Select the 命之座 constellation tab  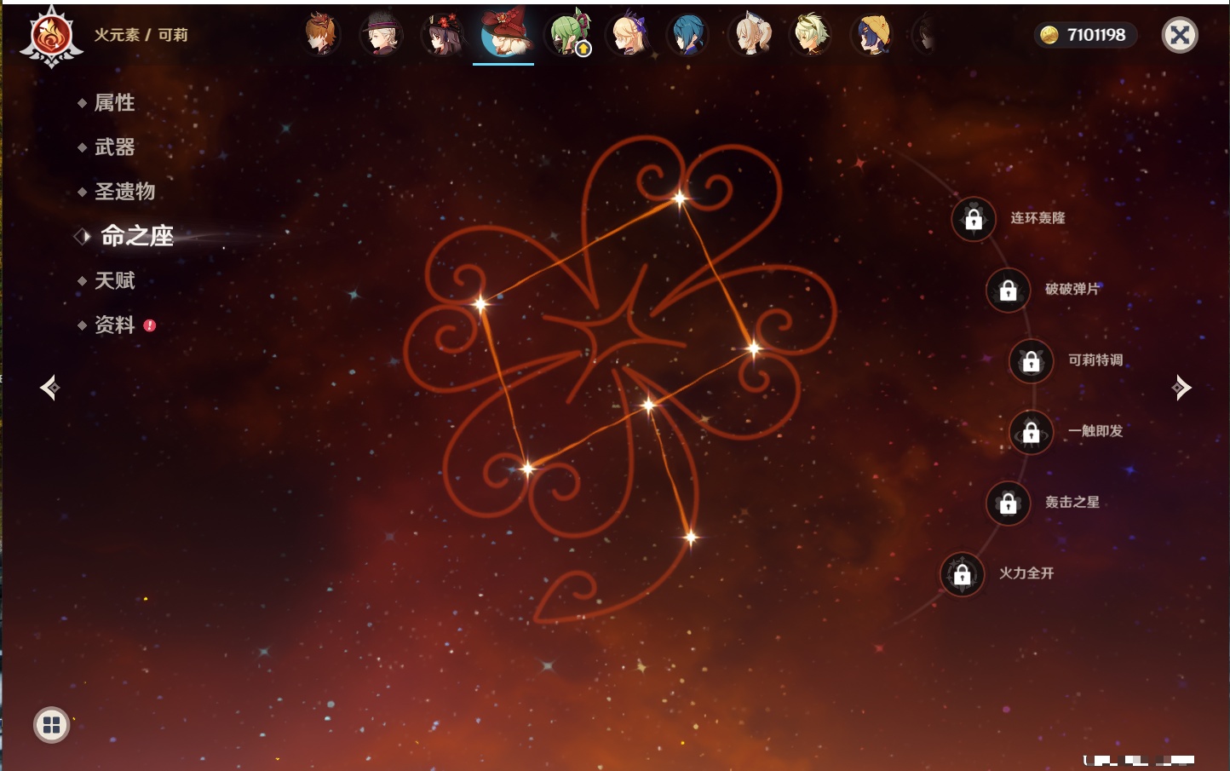click(136, 236)
